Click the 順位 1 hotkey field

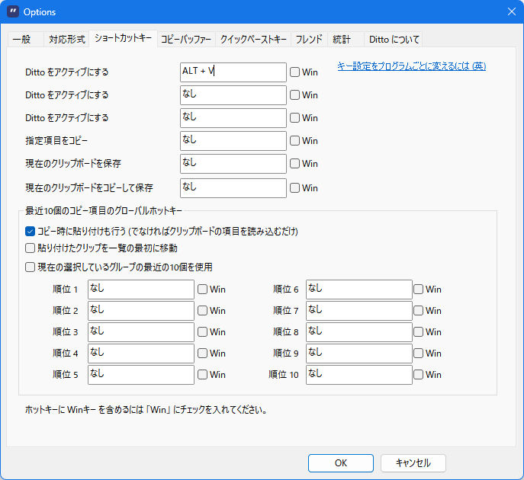pyautogui.click(x=140, y=290)
